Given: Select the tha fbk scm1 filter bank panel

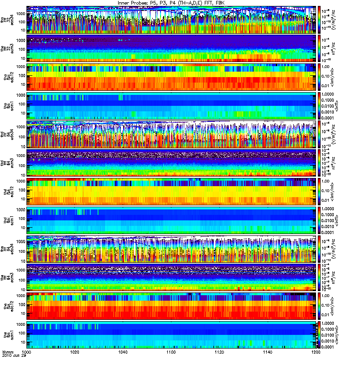Looking at the screenshot, I should click(x=171, y=106).
